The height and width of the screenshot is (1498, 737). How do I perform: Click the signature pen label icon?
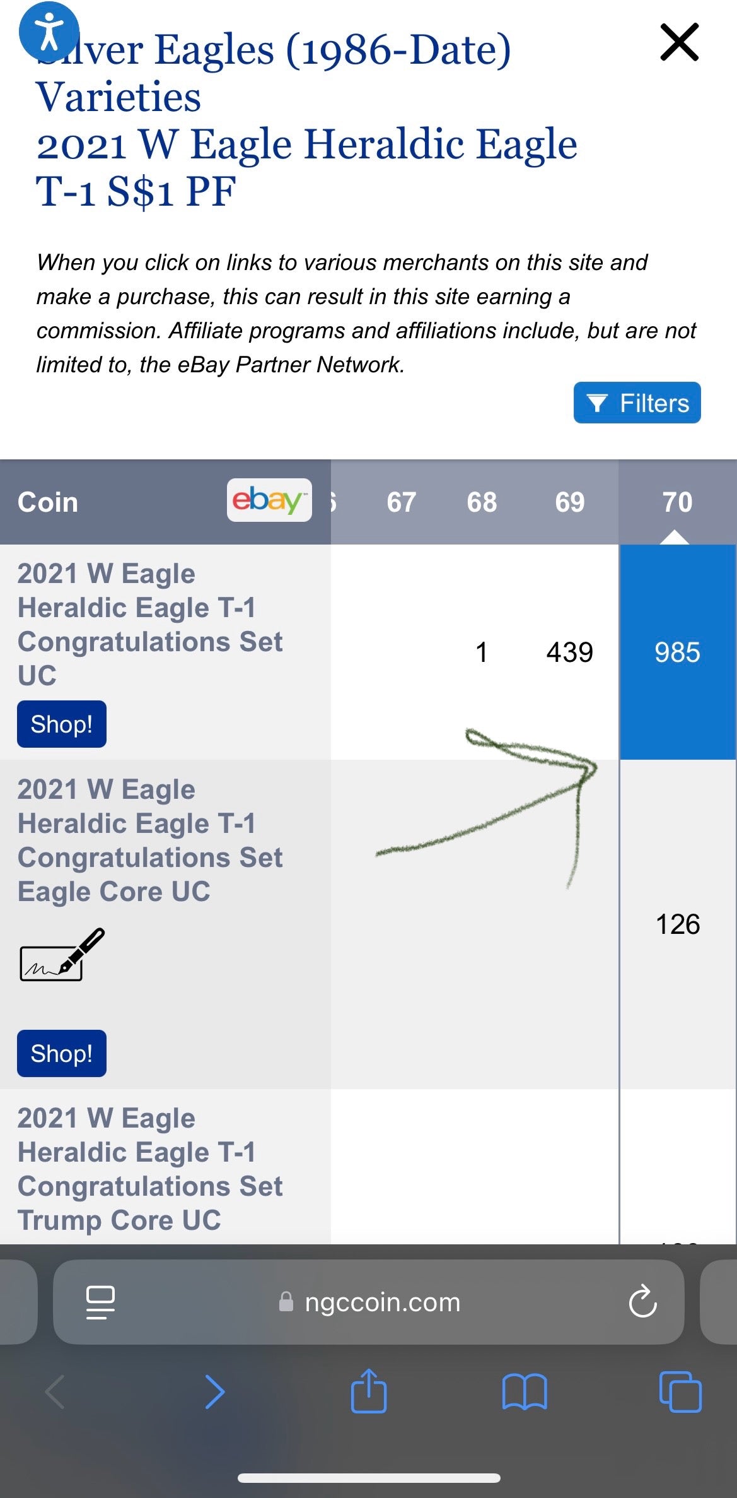(x=62, y=955)
